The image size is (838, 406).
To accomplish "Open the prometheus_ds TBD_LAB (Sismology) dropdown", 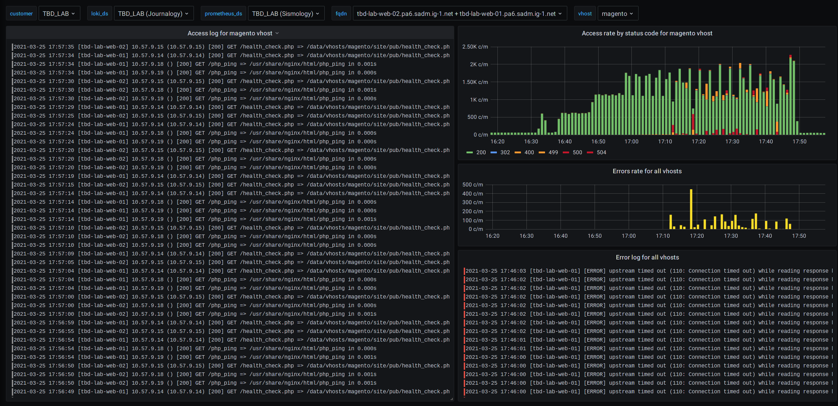I will click(x=285, y=14).
